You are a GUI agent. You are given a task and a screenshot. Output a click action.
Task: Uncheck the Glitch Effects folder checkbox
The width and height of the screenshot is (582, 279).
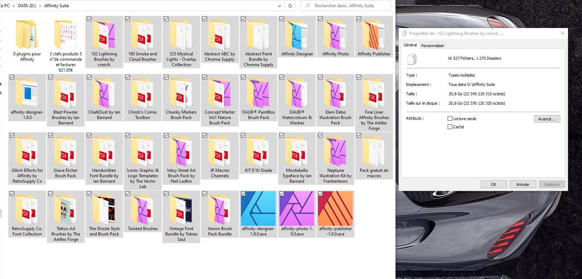pos(12,136)
